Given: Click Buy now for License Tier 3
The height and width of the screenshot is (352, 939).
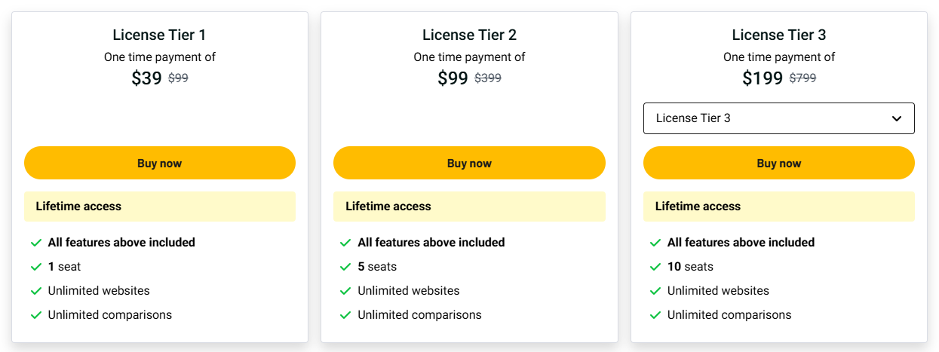Looking at the screenshot, I should point(778,163).
